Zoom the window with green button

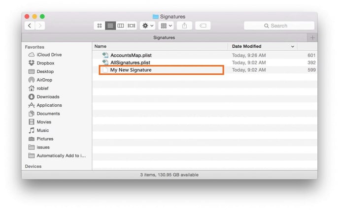42,16
